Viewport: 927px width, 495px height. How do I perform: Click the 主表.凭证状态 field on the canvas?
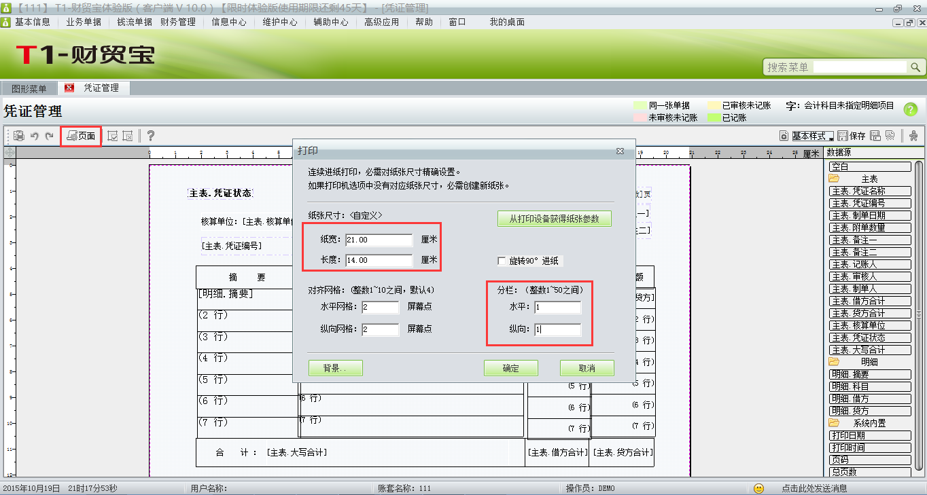pos(220,193)
